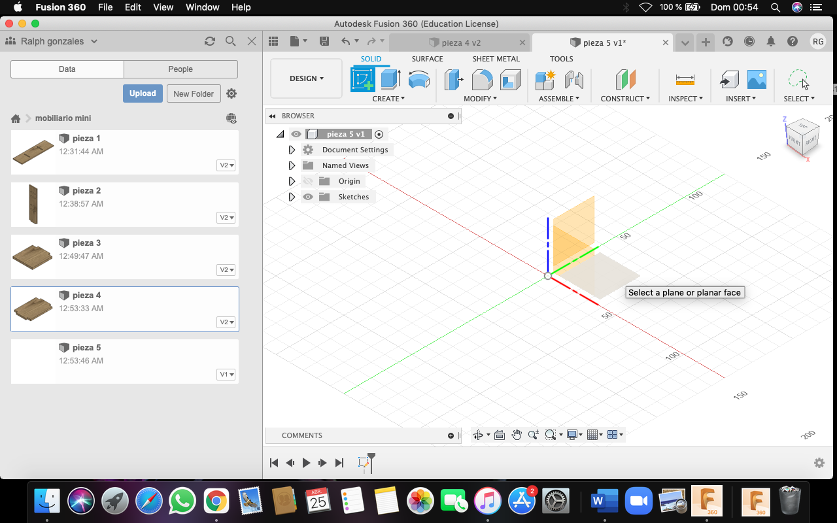Jump to the timeline beginning
Screen dimensions: 837x523
click(x=274, y=463)
